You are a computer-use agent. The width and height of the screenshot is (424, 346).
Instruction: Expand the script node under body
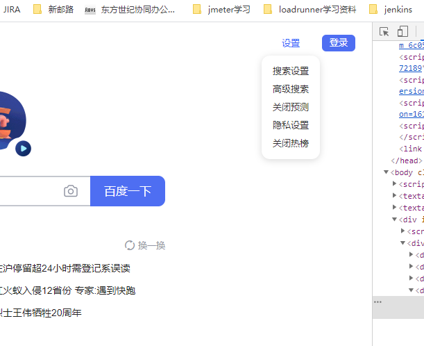coord(395,183)
